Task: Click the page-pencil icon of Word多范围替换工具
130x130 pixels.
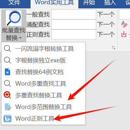Action: [x=8, y=107]
